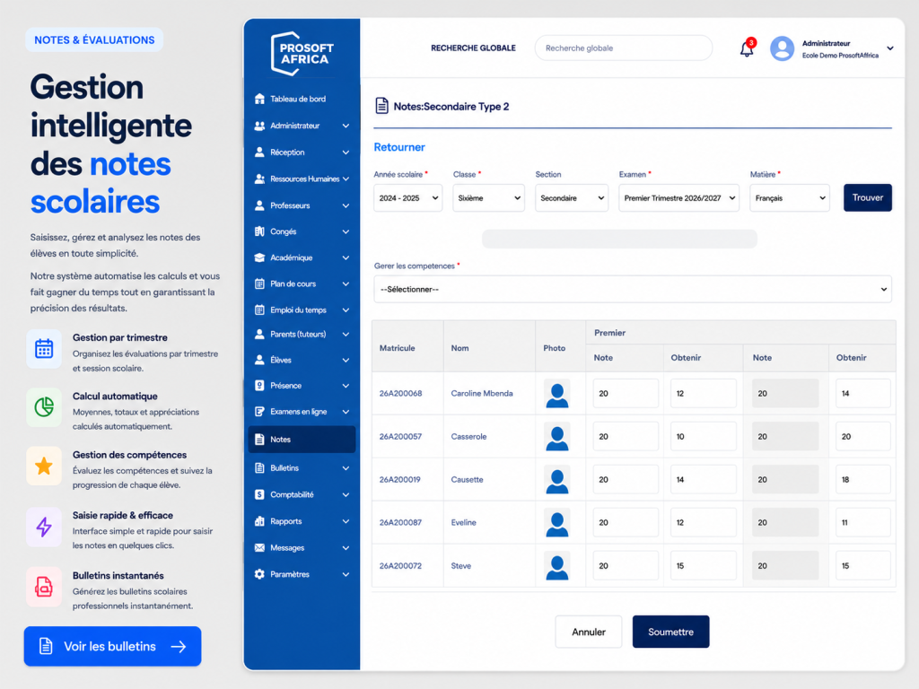Click Casserole's second Obtenir field
This screenshot has width=919, height=689.
point(862,437)
